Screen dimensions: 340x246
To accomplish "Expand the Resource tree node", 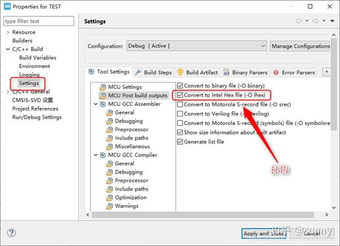I will (x=7, y=32).
